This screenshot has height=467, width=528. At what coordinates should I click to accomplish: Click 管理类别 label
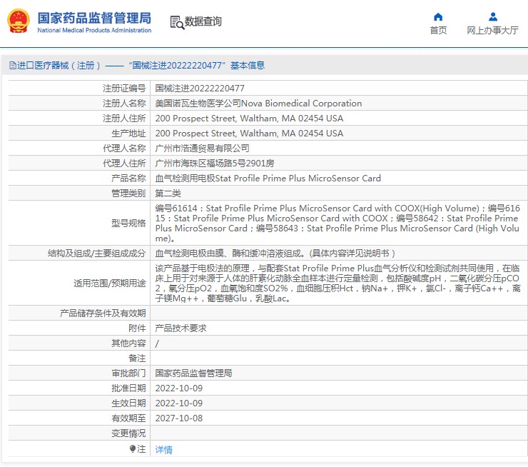(128, 194)
